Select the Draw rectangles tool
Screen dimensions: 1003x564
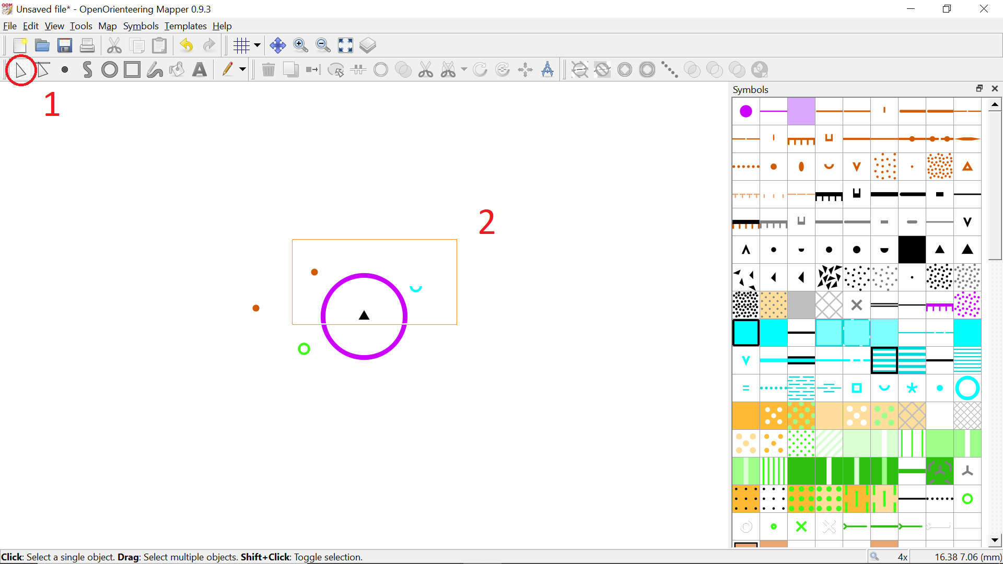[x=132, y=70]
